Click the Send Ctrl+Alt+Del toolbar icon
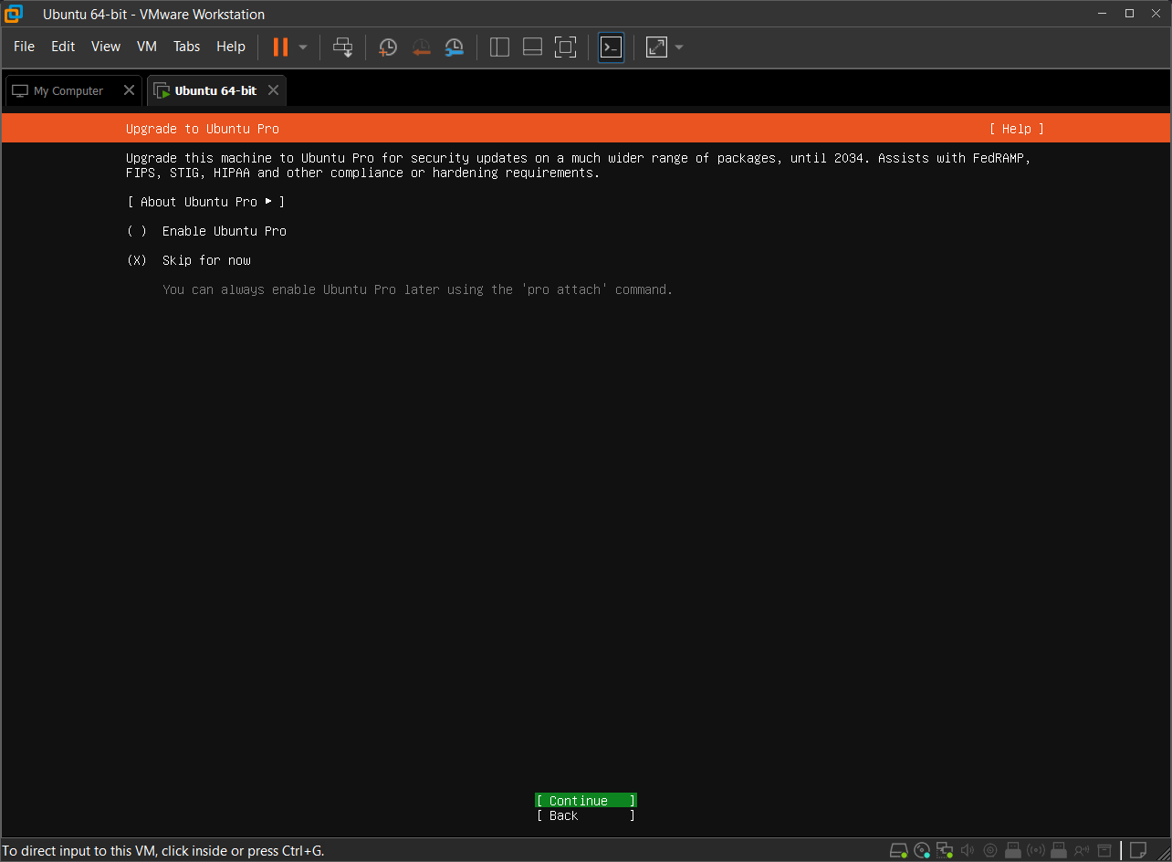 coord(343,47)
